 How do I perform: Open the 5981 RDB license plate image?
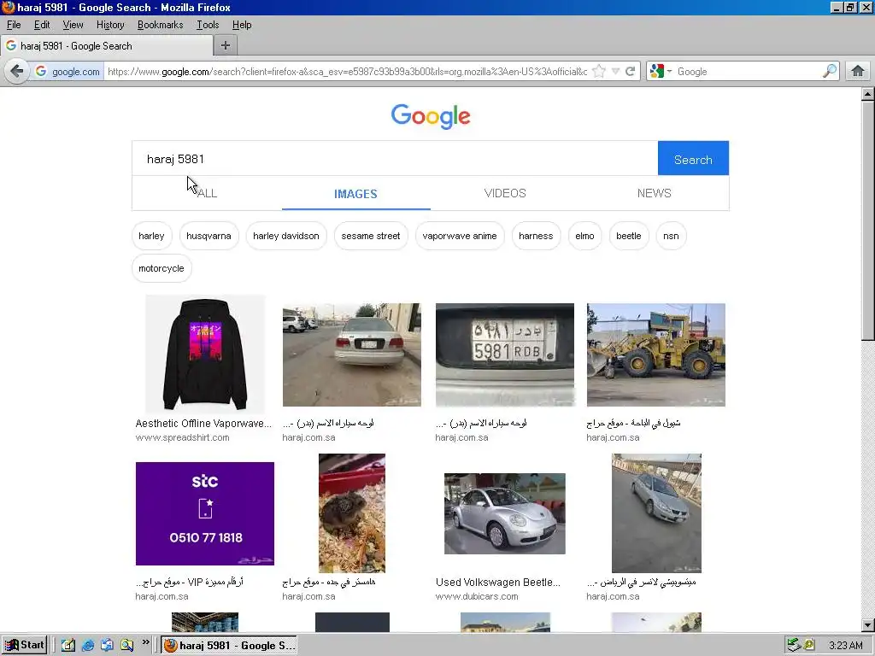coord(504,354)
